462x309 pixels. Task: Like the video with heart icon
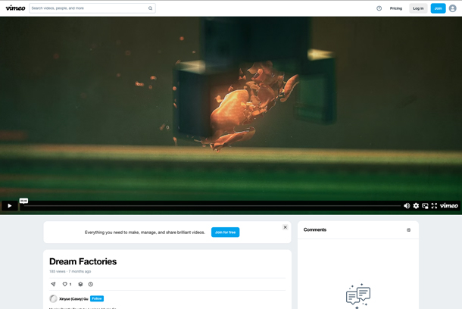point(65,284)
